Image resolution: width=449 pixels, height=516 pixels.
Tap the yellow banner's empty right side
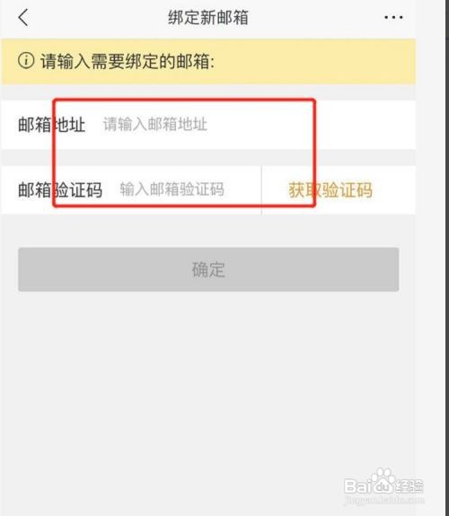point(314,61)
